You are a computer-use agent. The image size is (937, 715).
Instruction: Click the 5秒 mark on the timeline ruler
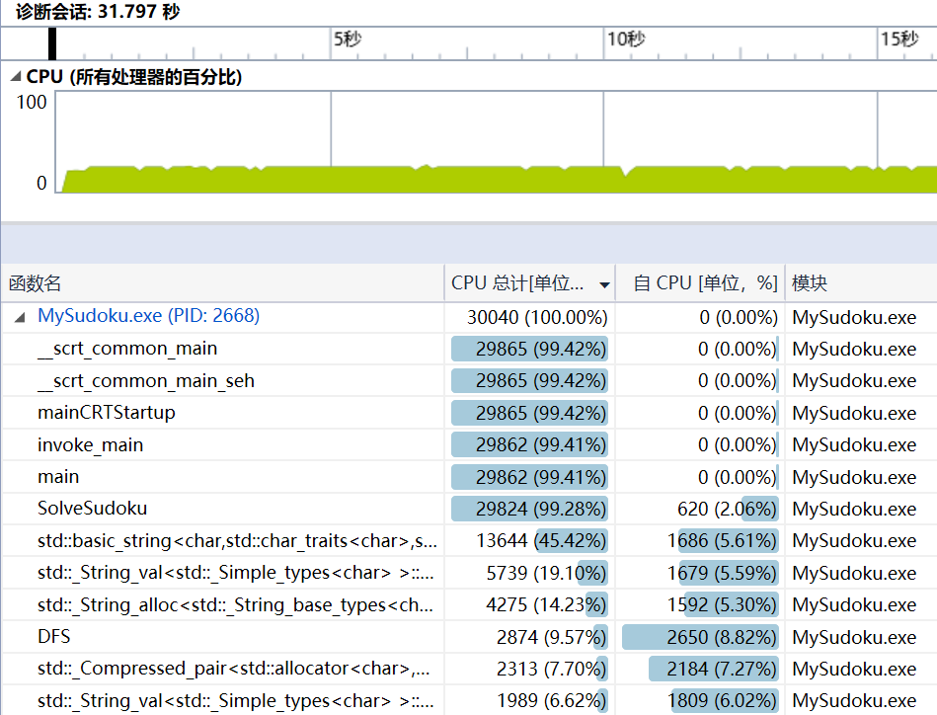pyautogui.click(x=347, y=40)
